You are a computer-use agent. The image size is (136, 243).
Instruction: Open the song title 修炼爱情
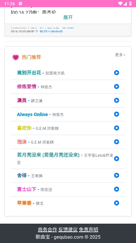coord(26,87)
